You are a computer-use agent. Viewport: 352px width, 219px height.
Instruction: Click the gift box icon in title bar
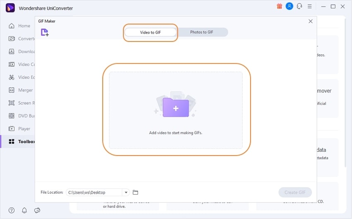click(279, 6)
